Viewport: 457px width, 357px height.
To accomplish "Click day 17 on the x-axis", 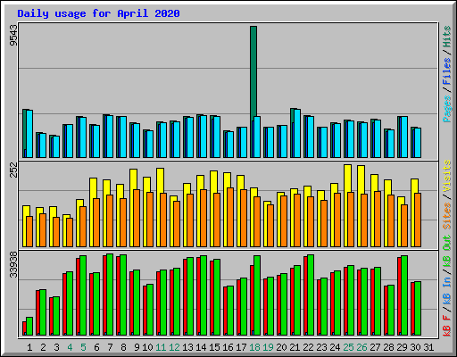I will pyautogui.click(x=241, y=347).
